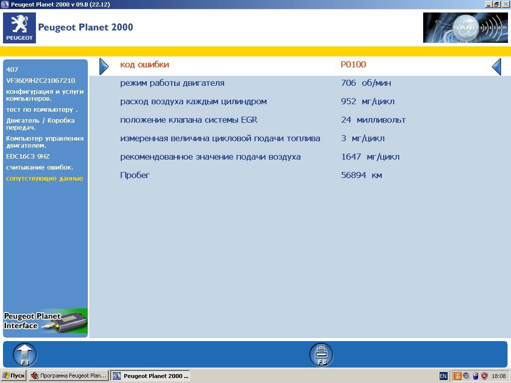Open считывание ошибок in the sidebar
Screen dimensions: 511x383
click(x=39, y=167)
